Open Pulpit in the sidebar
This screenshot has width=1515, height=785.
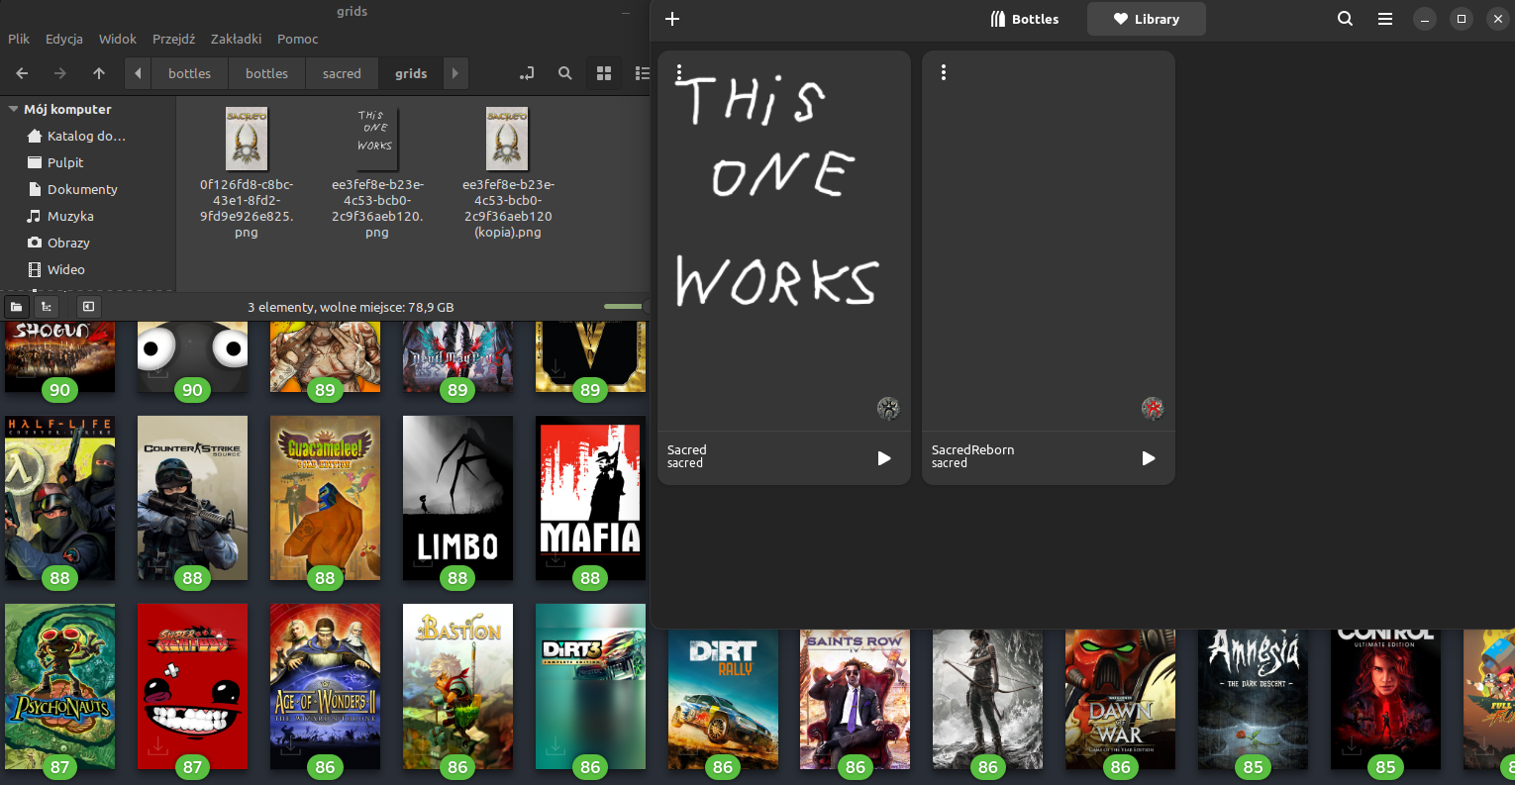[65, 162]
